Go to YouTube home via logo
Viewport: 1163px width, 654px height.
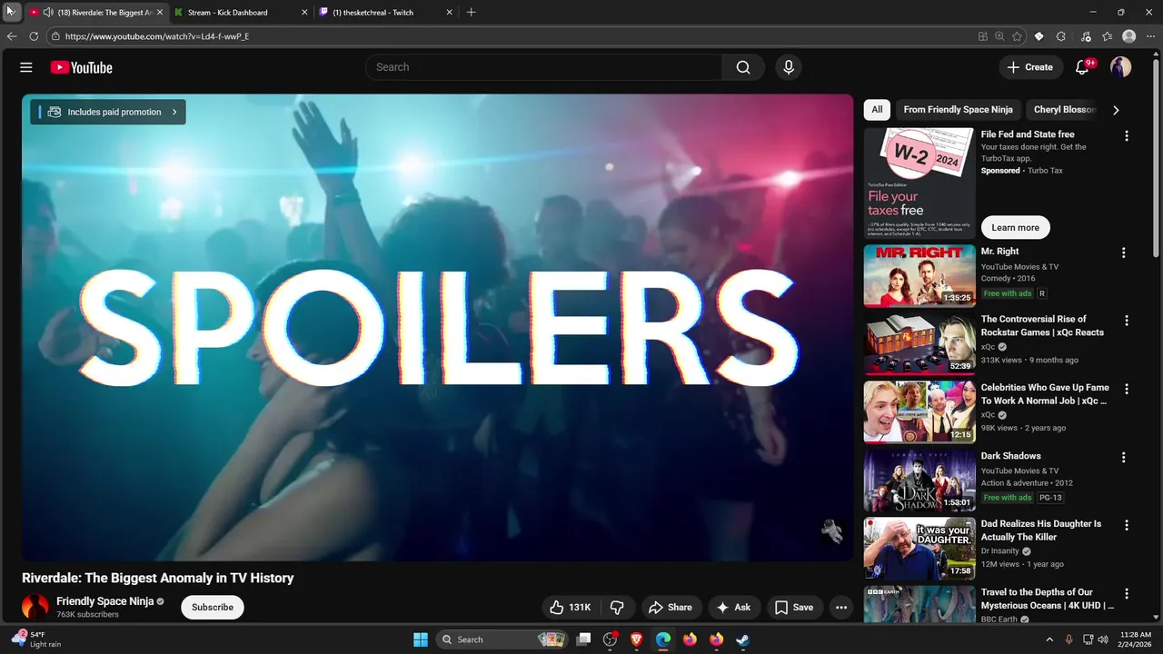click(81, 67)
